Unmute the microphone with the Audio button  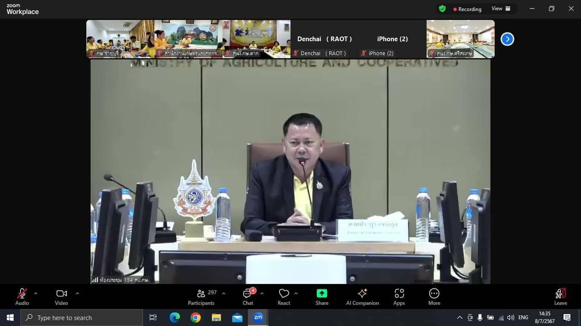pyautogui.click(x=22, y=296)
